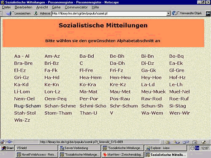Open the address bar dropdown arrow

tap(168, 13)
